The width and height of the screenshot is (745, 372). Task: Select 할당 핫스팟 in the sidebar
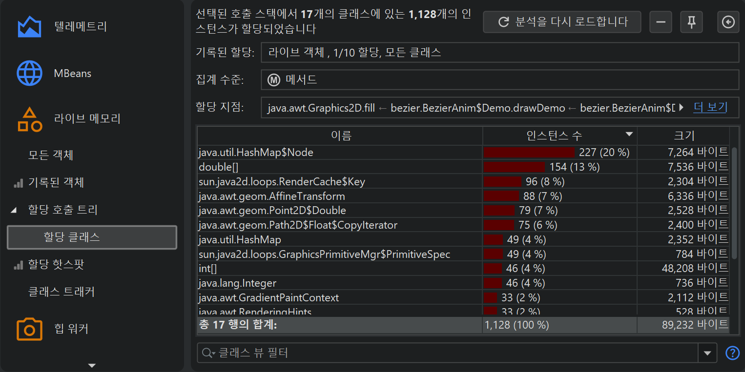[56, 265]
